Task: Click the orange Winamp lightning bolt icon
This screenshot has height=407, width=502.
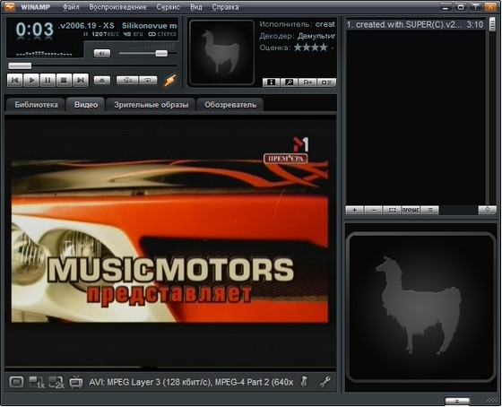Action: (170, 80)
